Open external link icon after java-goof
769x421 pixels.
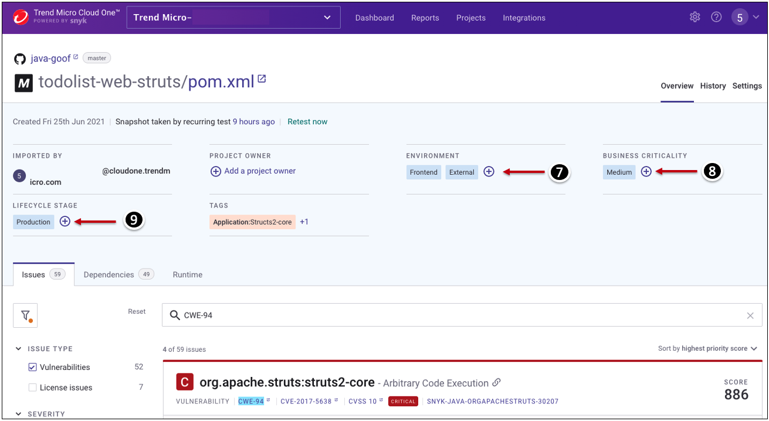tap(76, 57)
